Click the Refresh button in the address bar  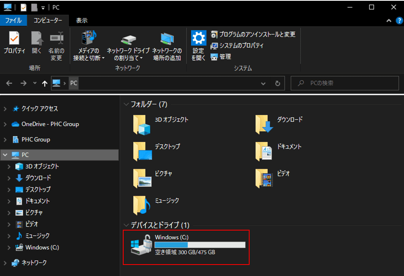pos(278,83)
